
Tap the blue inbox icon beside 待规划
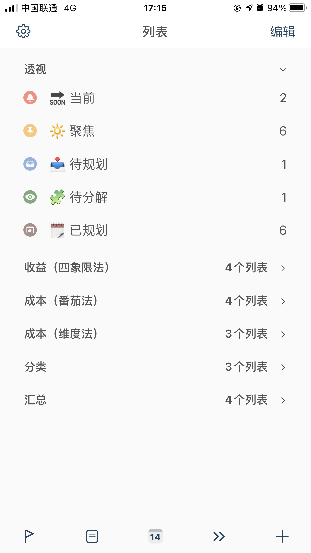[x=30, y=164]
